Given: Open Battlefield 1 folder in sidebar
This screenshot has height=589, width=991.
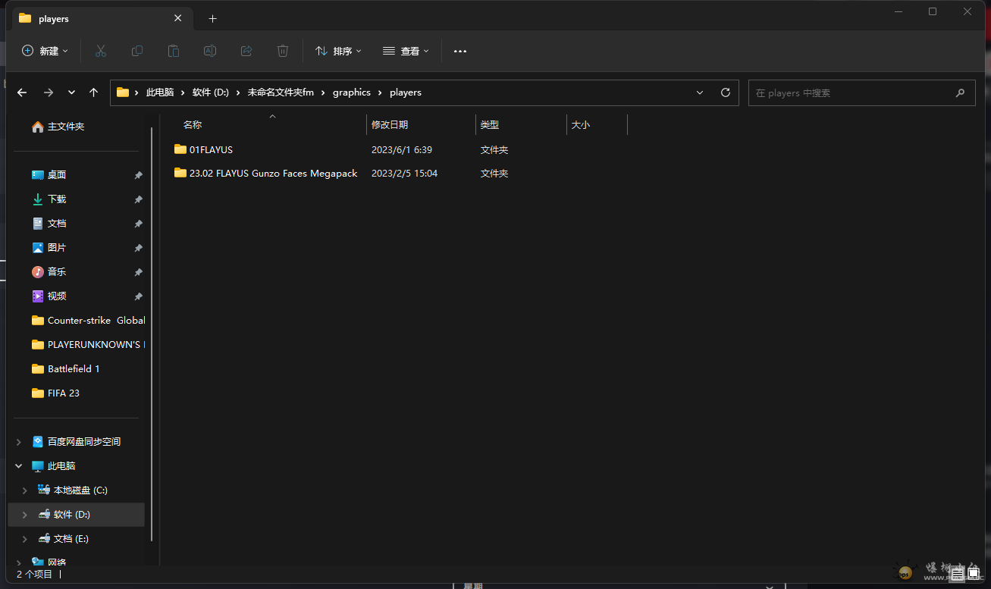Looking at the screenshot, I should (66, 369).
